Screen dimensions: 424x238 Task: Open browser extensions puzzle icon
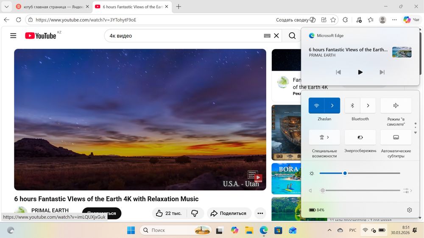tap(345, 20)
